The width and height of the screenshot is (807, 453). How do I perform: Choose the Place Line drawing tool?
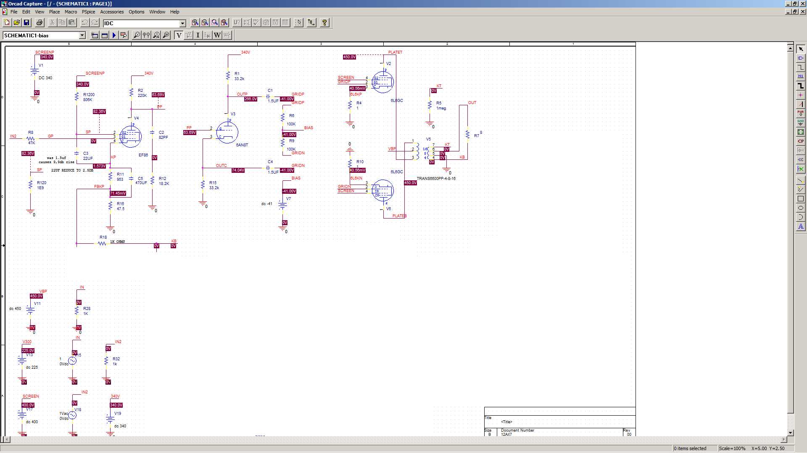(800, 180)
